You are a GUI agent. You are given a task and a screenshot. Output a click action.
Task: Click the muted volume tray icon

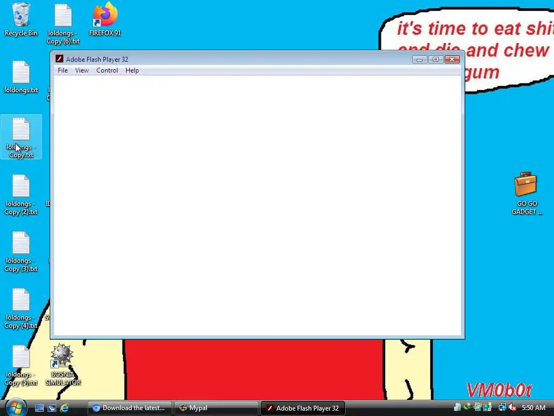(512, 407)
